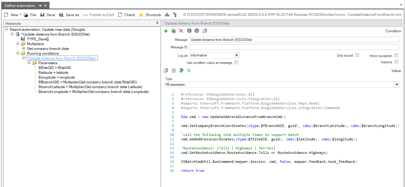
Task: Click the Check automation toolbar button
Action: (x=127, y=15)
